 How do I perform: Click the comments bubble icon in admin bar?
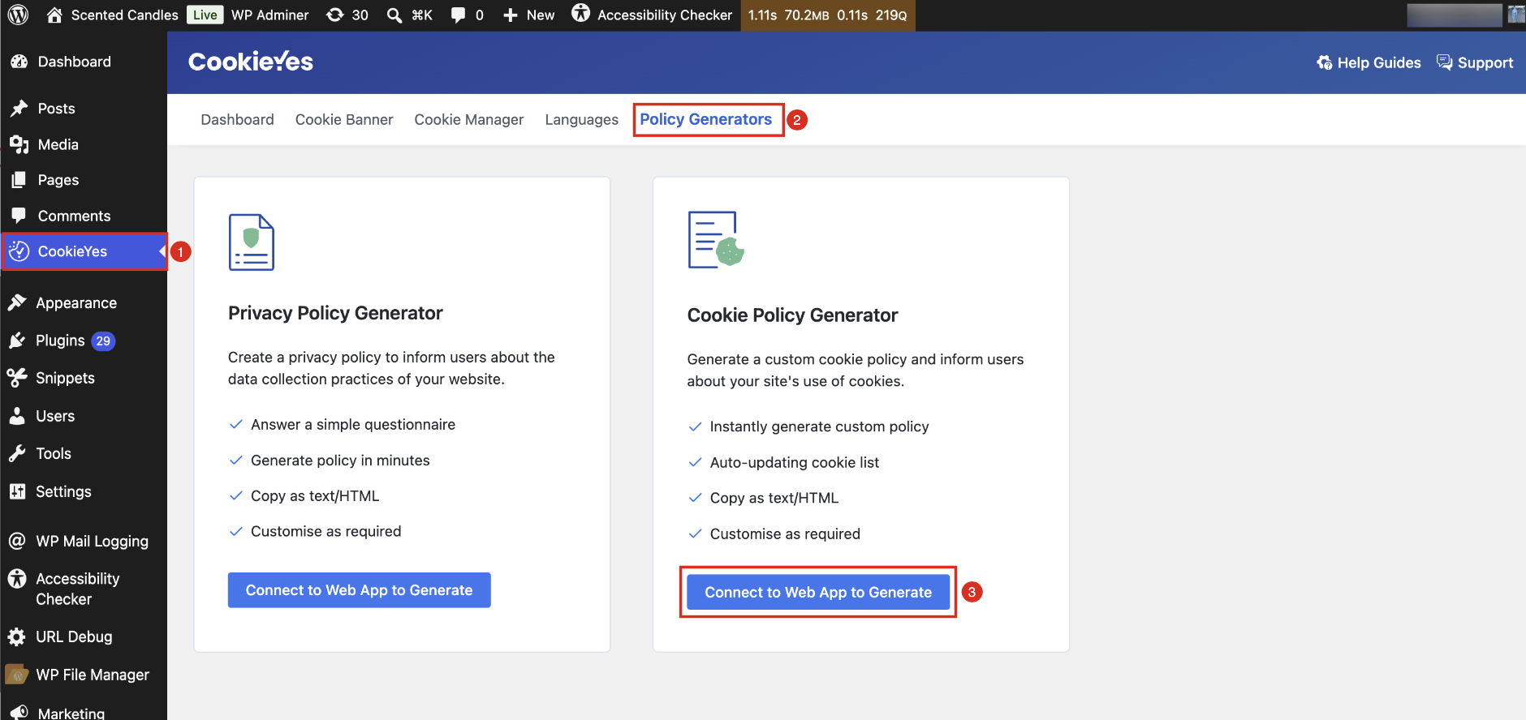pos(458,15)
